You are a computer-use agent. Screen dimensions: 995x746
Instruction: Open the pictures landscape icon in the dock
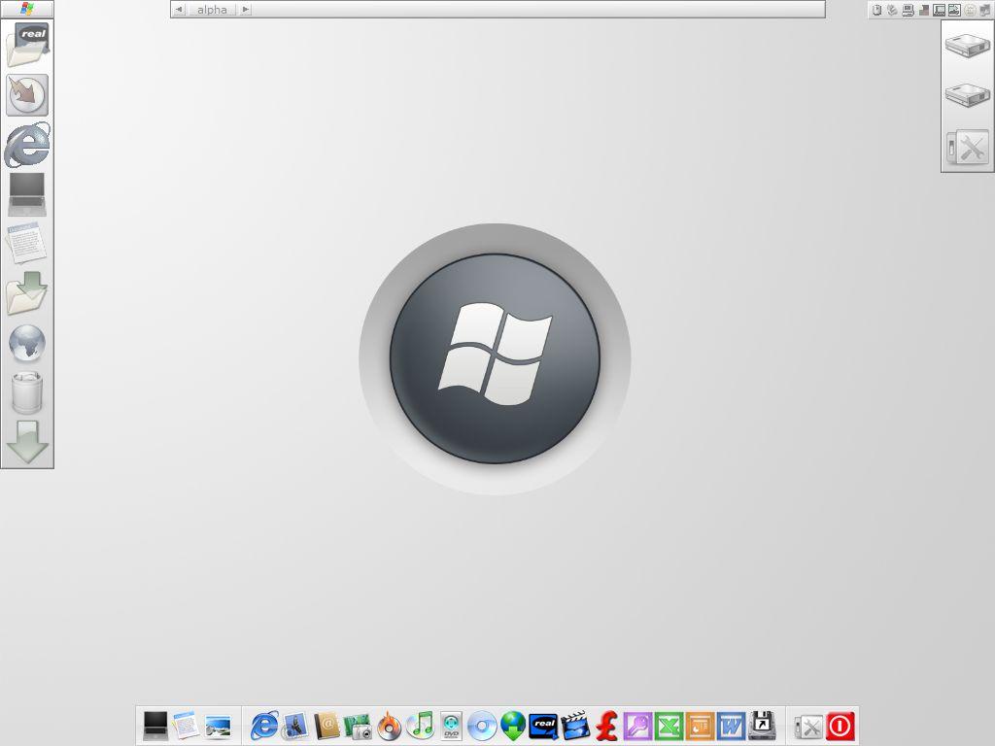(x=218, y=727)
